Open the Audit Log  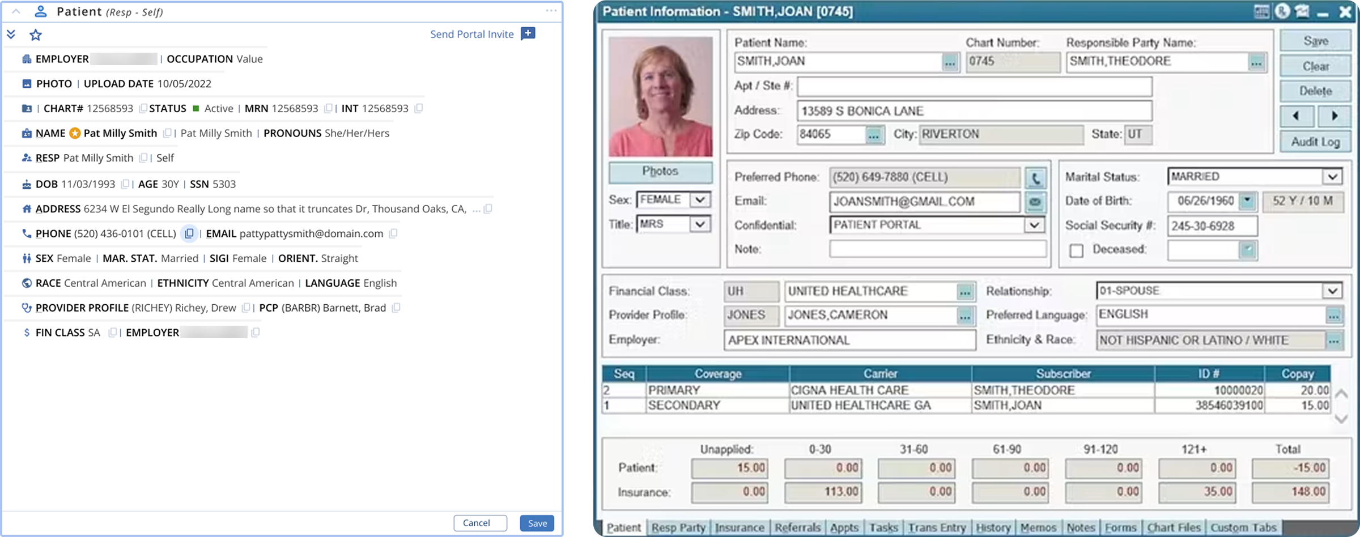pyautogui.click(x=1315, y=142)
